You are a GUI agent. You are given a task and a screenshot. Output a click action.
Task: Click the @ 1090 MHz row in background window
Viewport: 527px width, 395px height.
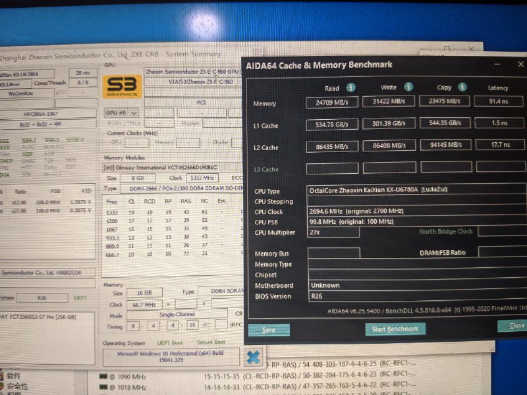coord(258,375)
